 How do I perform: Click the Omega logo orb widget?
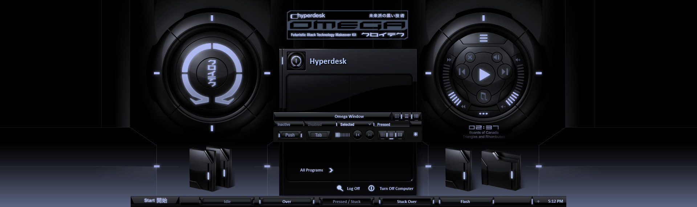coord(212,74)
